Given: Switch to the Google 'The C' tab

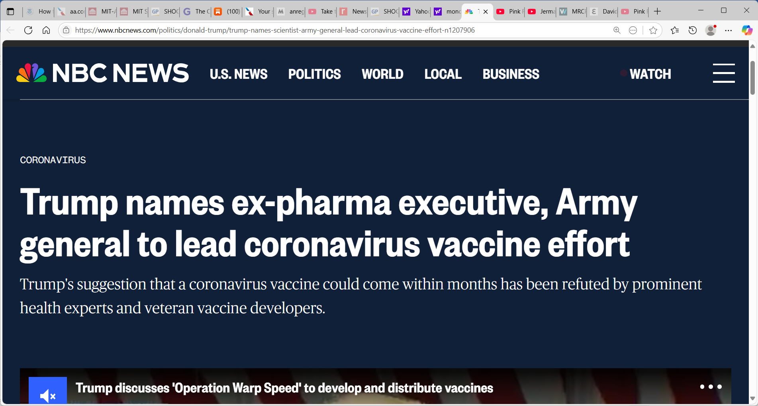Looking at the screenshot, I should [x=197, y=12].
